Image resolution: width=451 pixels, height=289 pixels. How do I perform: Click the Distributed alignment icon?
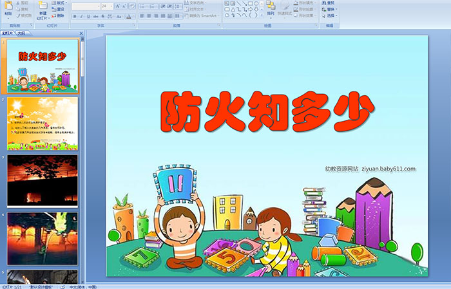(169, 16)
